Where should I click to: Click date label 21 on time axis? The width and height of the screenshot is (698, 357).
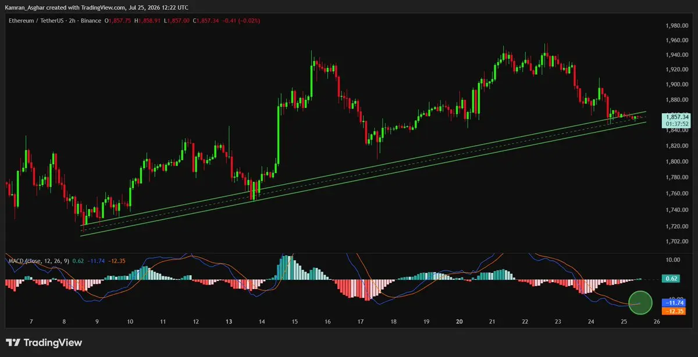tap(492, 322)
